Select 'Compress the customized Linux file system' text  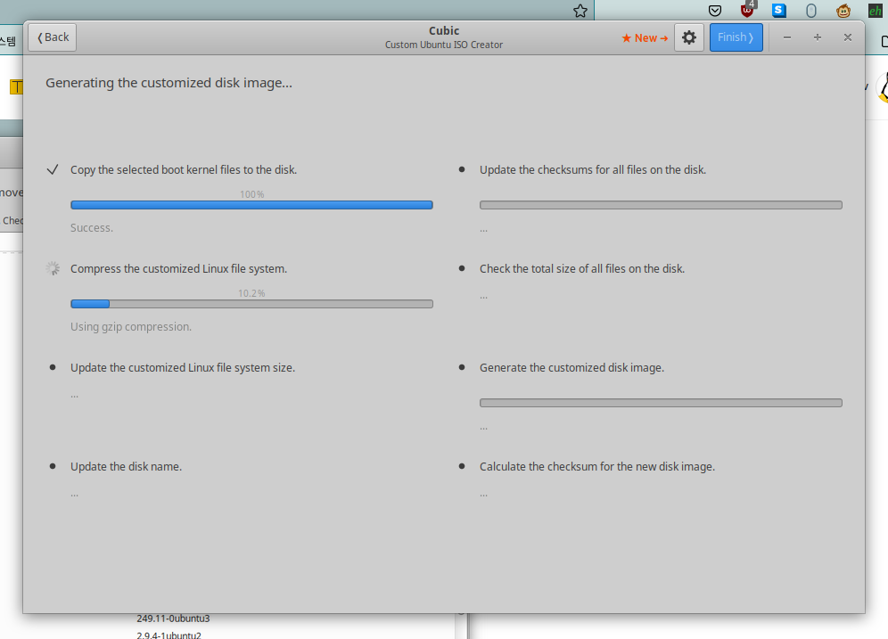click(178, 269)
